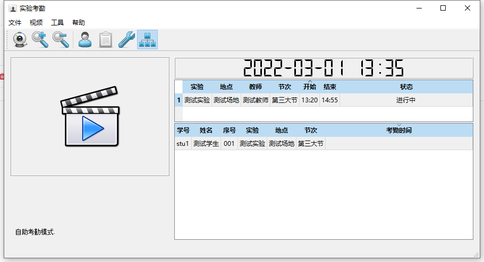This screenshot has width=484, height=262.
Task: Open the 文件 menu
Action: tap(15, 22)
